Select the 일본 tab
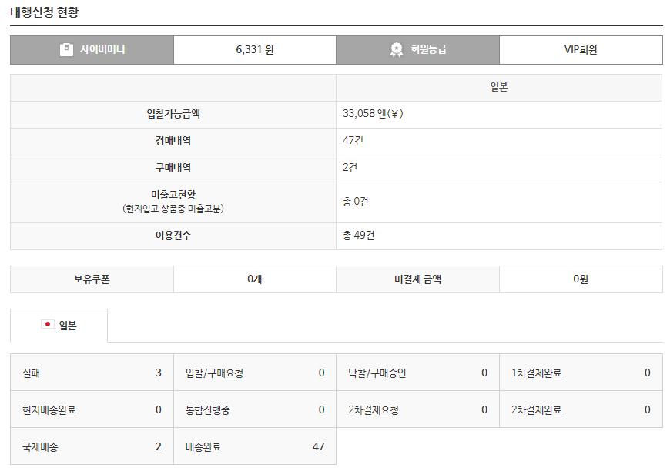Viewport: 670px width, 468px height. (x=59, y=326)
